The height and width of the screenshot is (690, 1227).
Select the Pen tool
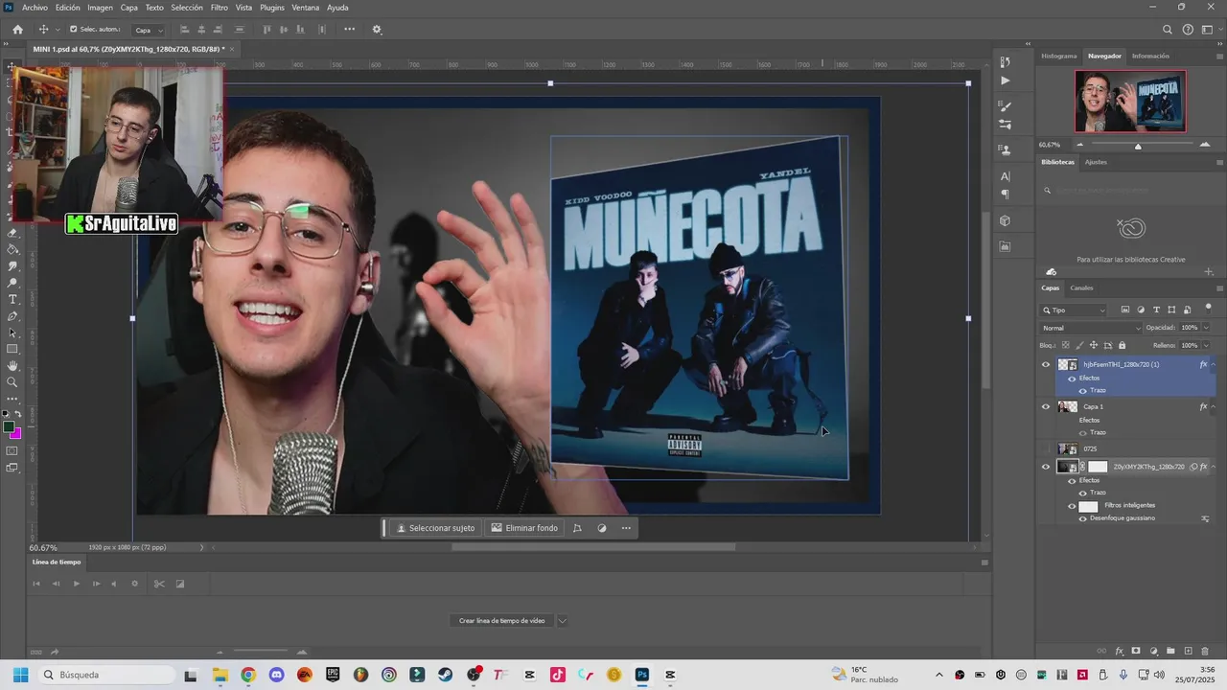(x=12, y=315)
